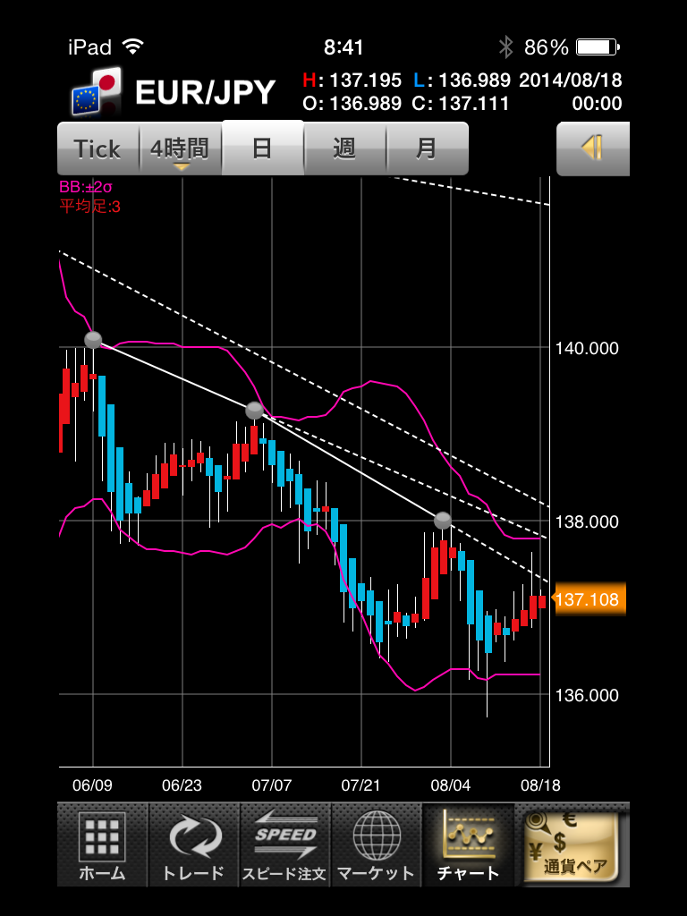Screen dimensions: 687x916
Task: Tap the 08/18 date axis label
Action: 540,785
